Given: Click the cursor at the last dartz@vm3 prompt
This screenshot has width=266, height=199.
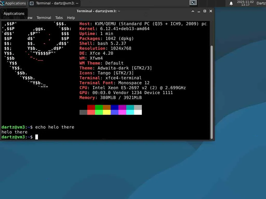Looking at the screenshot, I should (x=37, y=137).
